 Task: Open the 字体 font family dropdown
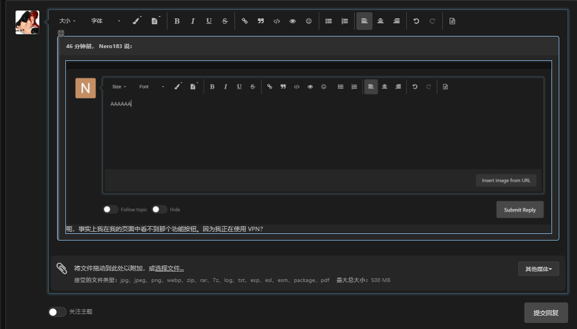106,21
